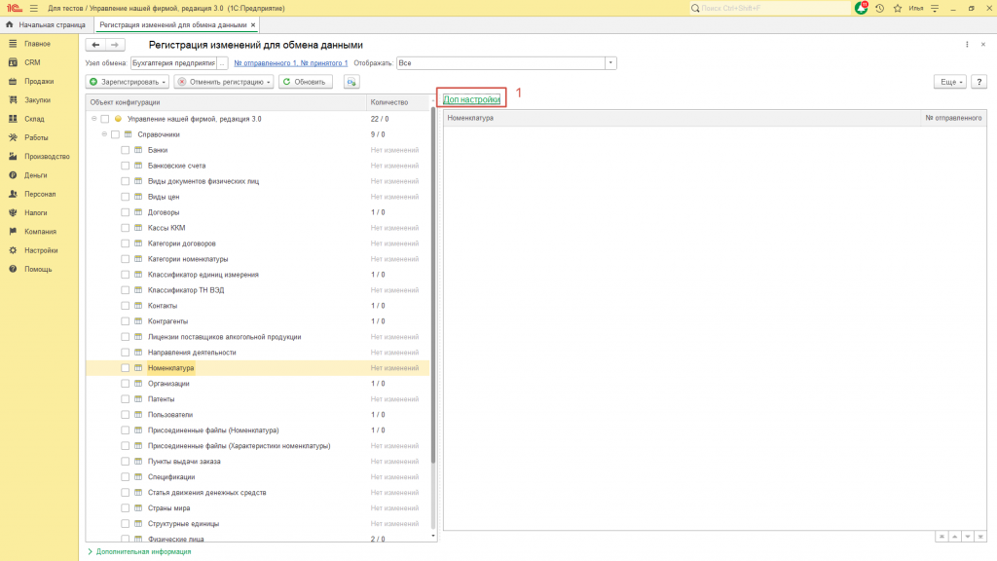Navigate back with left arrow button
The image size is (997, 561).
[x=95, y=45]
